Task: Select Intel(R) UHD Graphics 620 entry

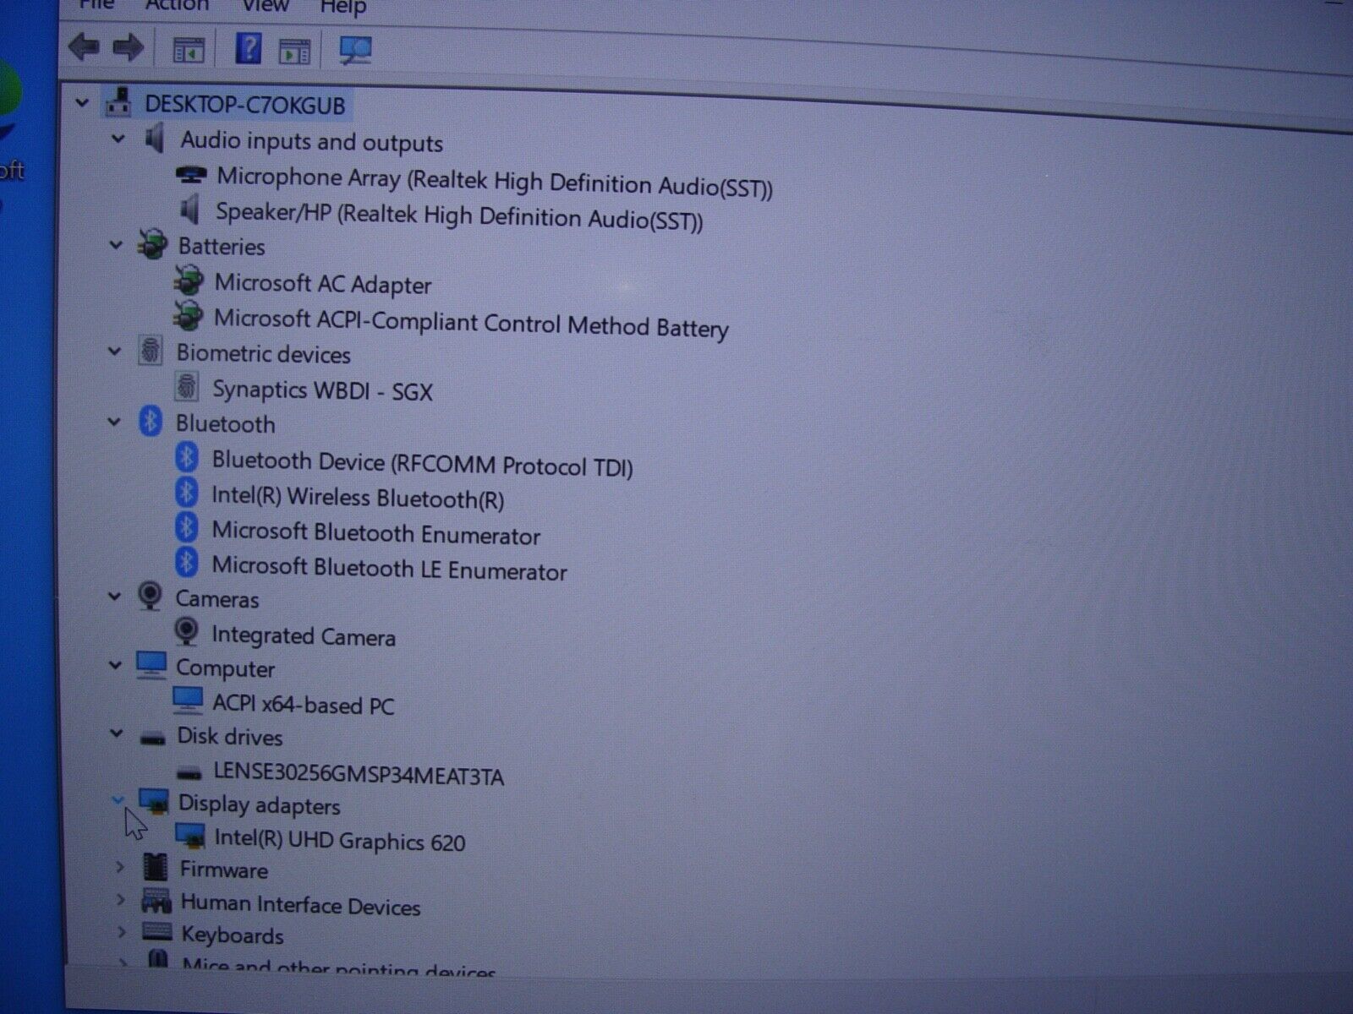Action: (x=340, y=839)
